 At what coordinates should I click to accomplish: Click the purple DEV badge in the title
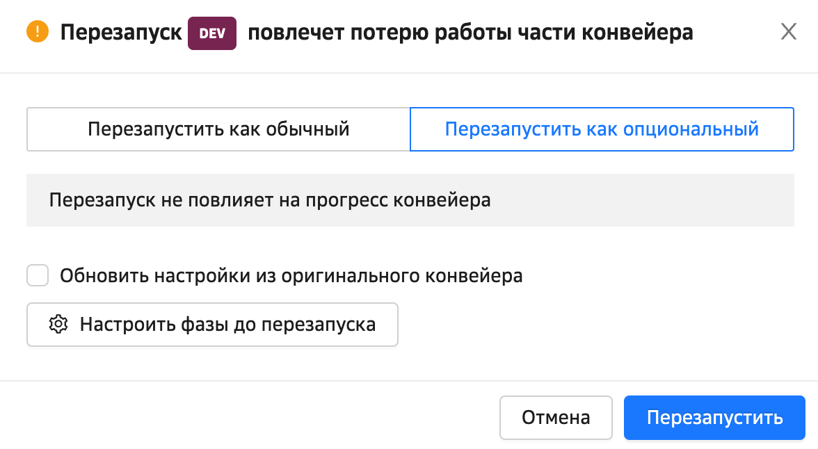coord(212,33)
